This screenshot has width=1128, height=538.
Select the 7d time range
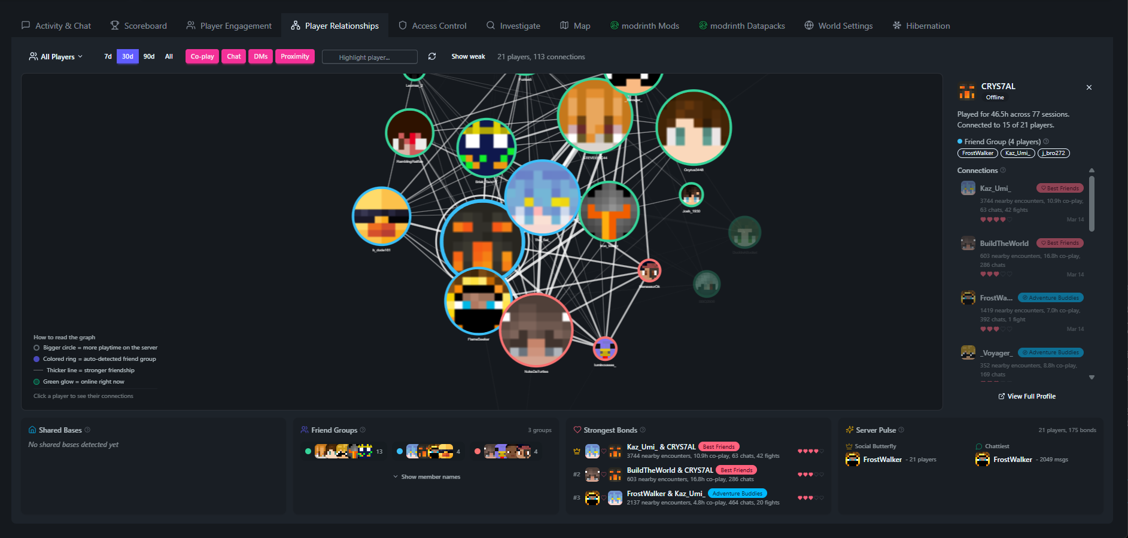[108, 56]
